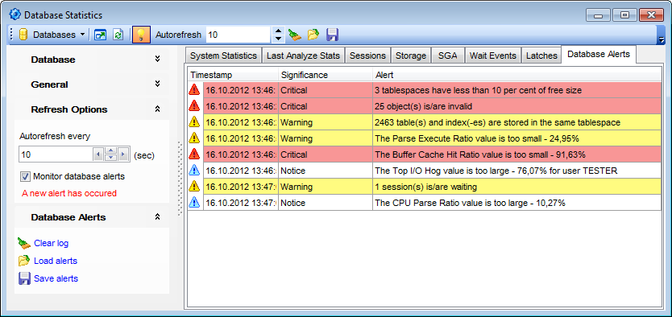This screenshot has height=317, width=672.
Task: Toggle the alert lightbulb toolbar button
Action: 141,35
